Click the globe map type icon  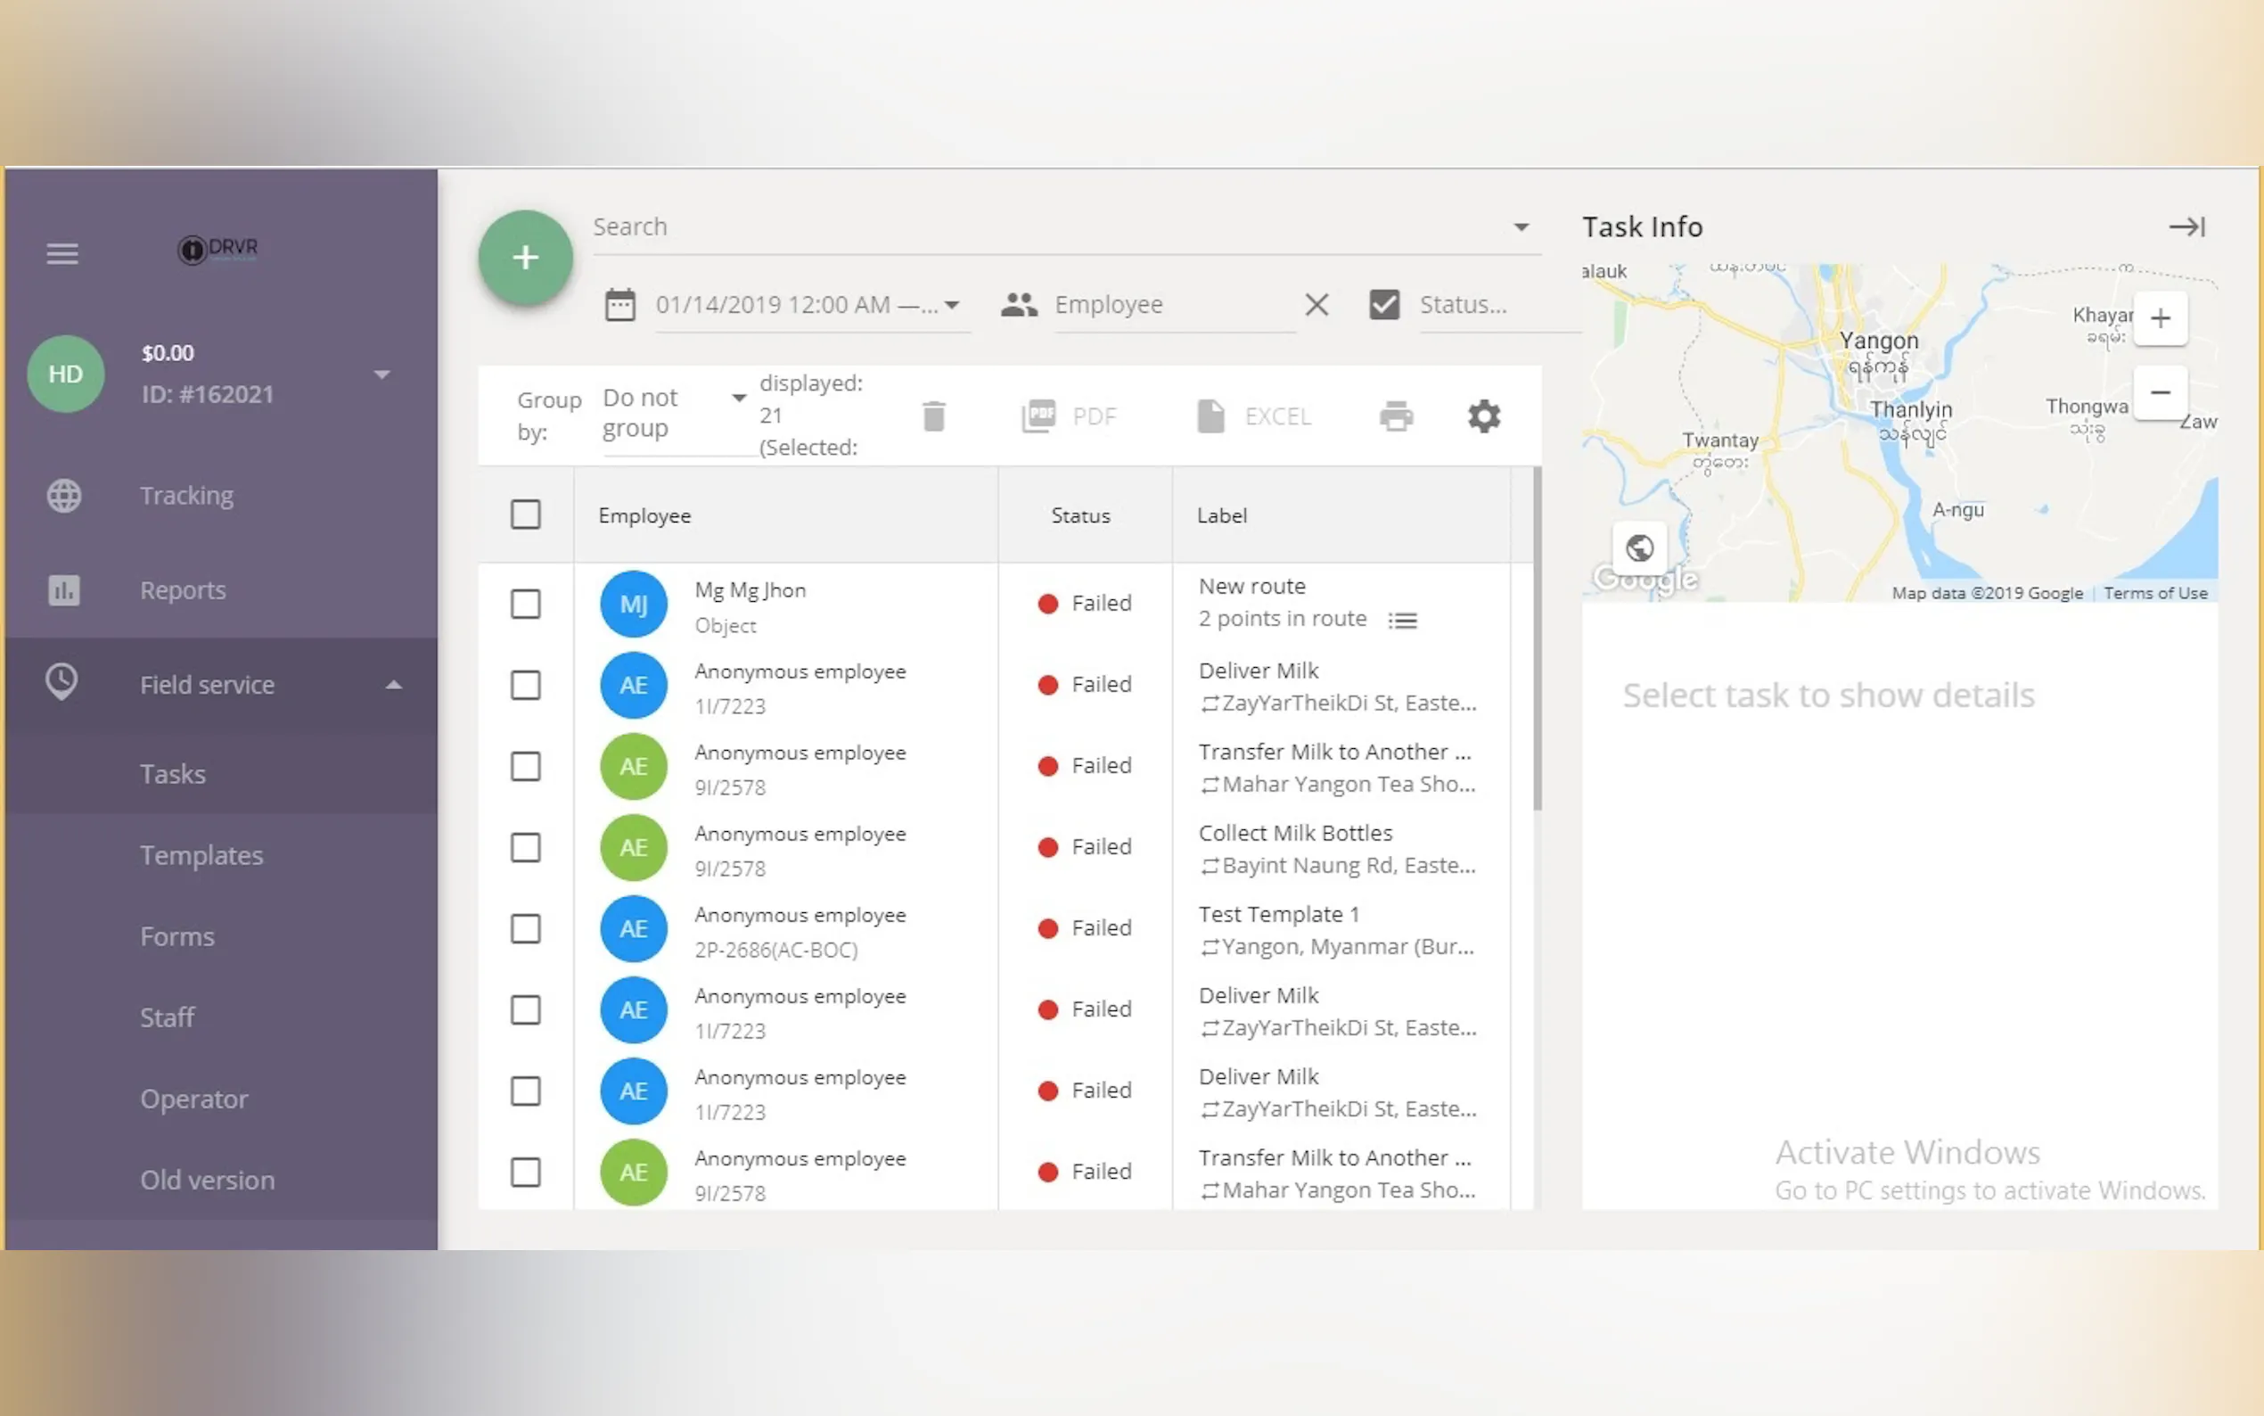point(1639,547)
